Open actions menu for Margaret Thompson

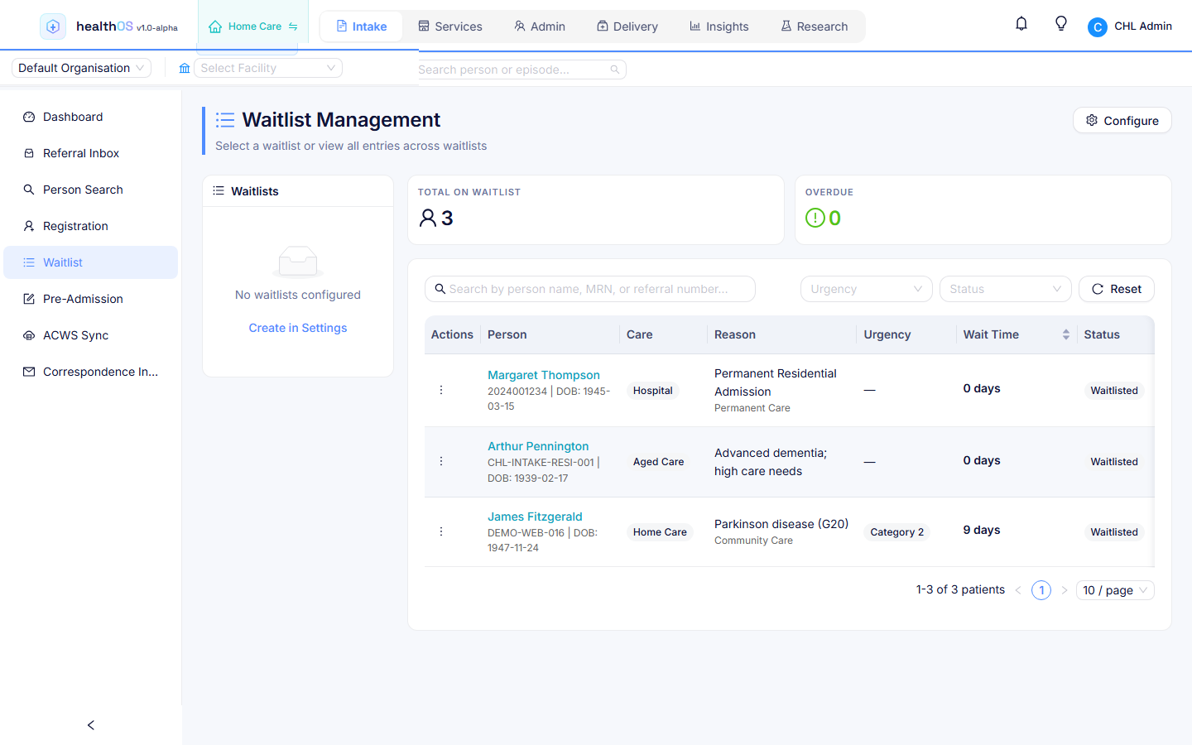coord(441,390)
